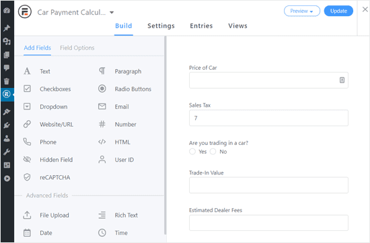Switch to the Settings tab
Screen dimensions: 370x243
coord(161,26)
